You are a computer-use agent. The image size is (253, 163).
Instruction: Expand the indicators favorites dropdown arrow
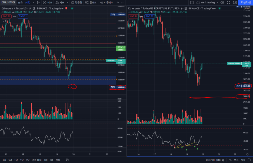[68, 3]
